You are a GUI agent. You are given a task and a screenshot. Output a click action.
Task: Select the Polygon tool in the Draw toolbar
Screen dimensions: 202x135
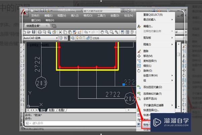tap(23, 60)
